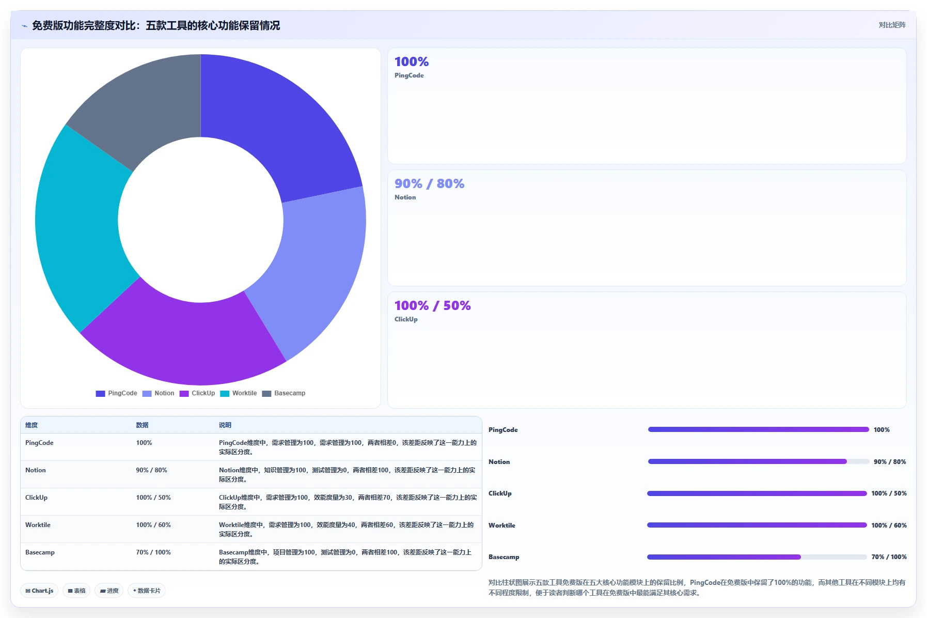Toggle the PingCode legend swatch

[x=100, y=393]
